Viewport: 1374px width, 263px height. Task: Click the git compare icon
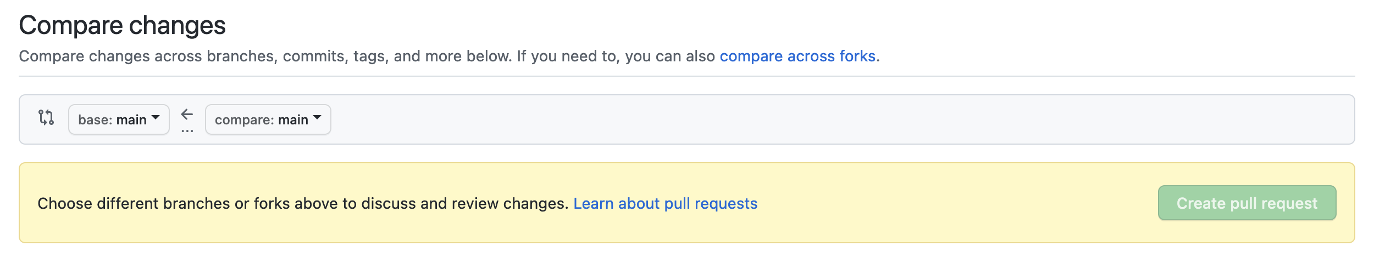tap(46, 117)
